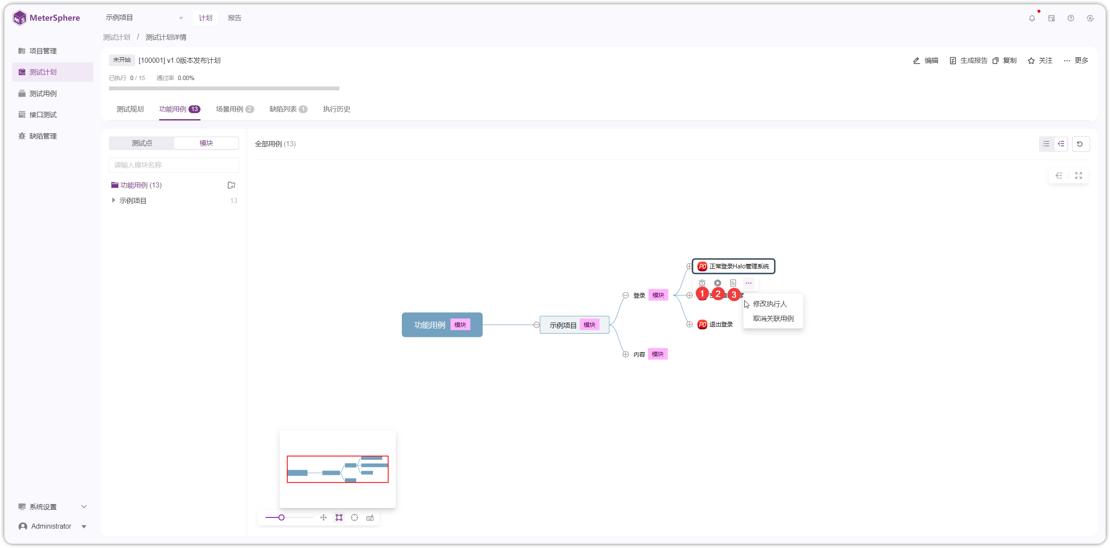Viewport: 1110px width, 548px height.
Task: Click the 编辑 button
Action: click(x=925, y=60)
